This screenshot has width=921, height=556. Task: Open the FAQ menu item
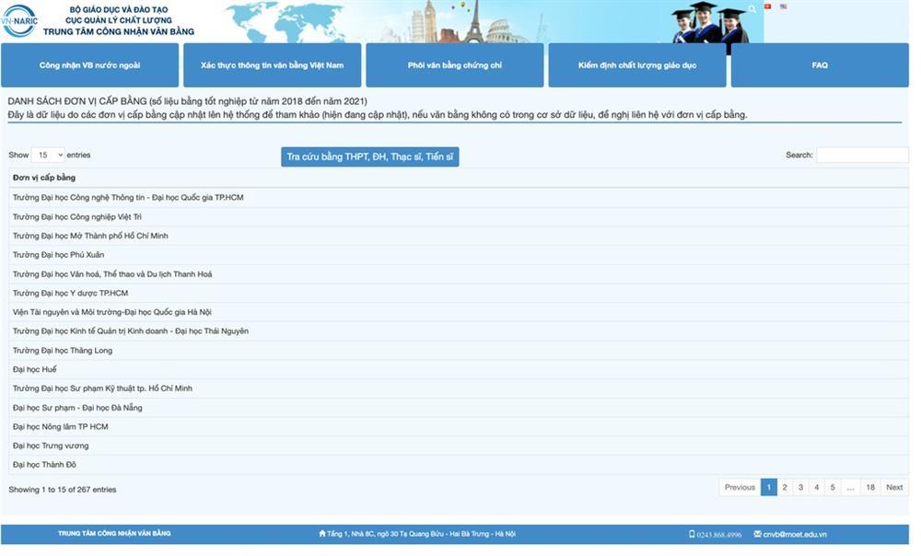tap(819, 65)
